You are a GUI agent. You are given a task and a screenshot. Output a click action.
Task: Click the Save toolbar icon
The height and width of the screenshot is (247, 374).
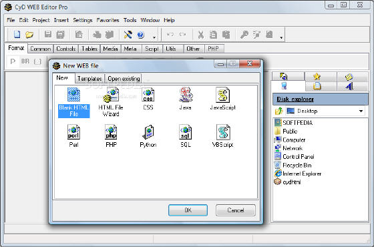coord(48,35)
